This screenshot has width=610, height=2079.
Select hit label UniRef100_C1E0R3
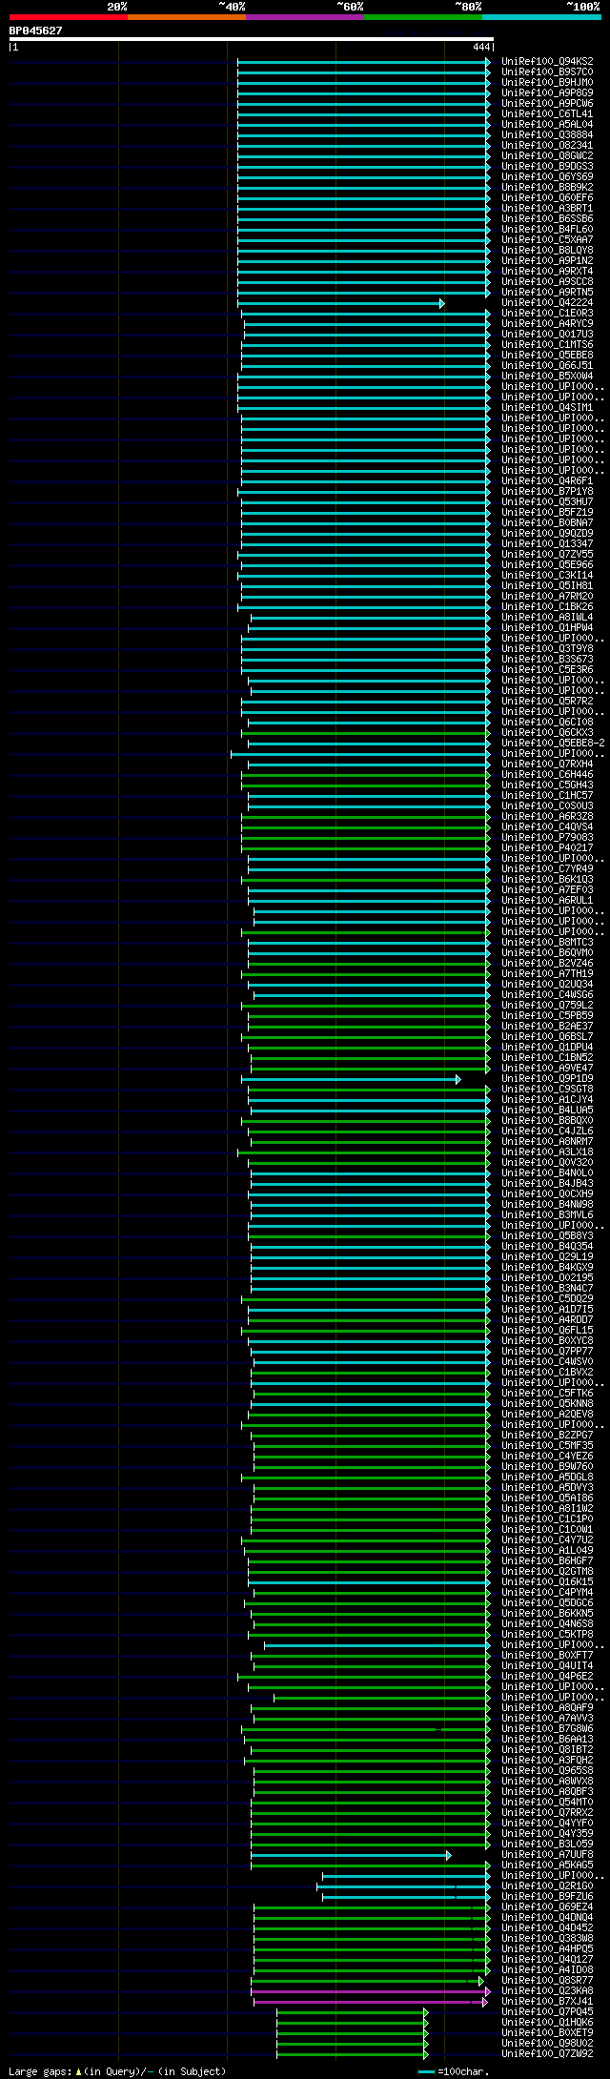pos(547,313)
